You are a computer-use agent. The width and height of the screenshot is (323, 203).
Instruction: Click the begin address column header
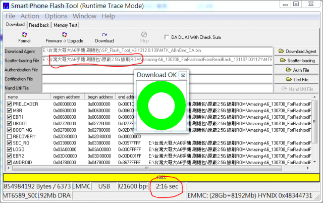click(x=100, y=96)
